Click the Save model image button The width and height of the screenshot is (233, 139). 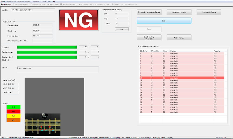207,12
